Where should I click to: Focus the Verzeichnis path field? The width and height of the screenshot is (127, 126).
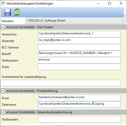tap(79, 34)
